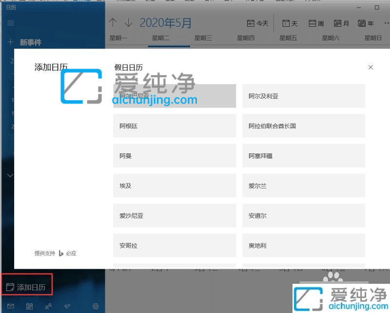The width and height of the screenshot is (390, 313).
Task: Create a new event with 新事件
Action: point(29,42)
